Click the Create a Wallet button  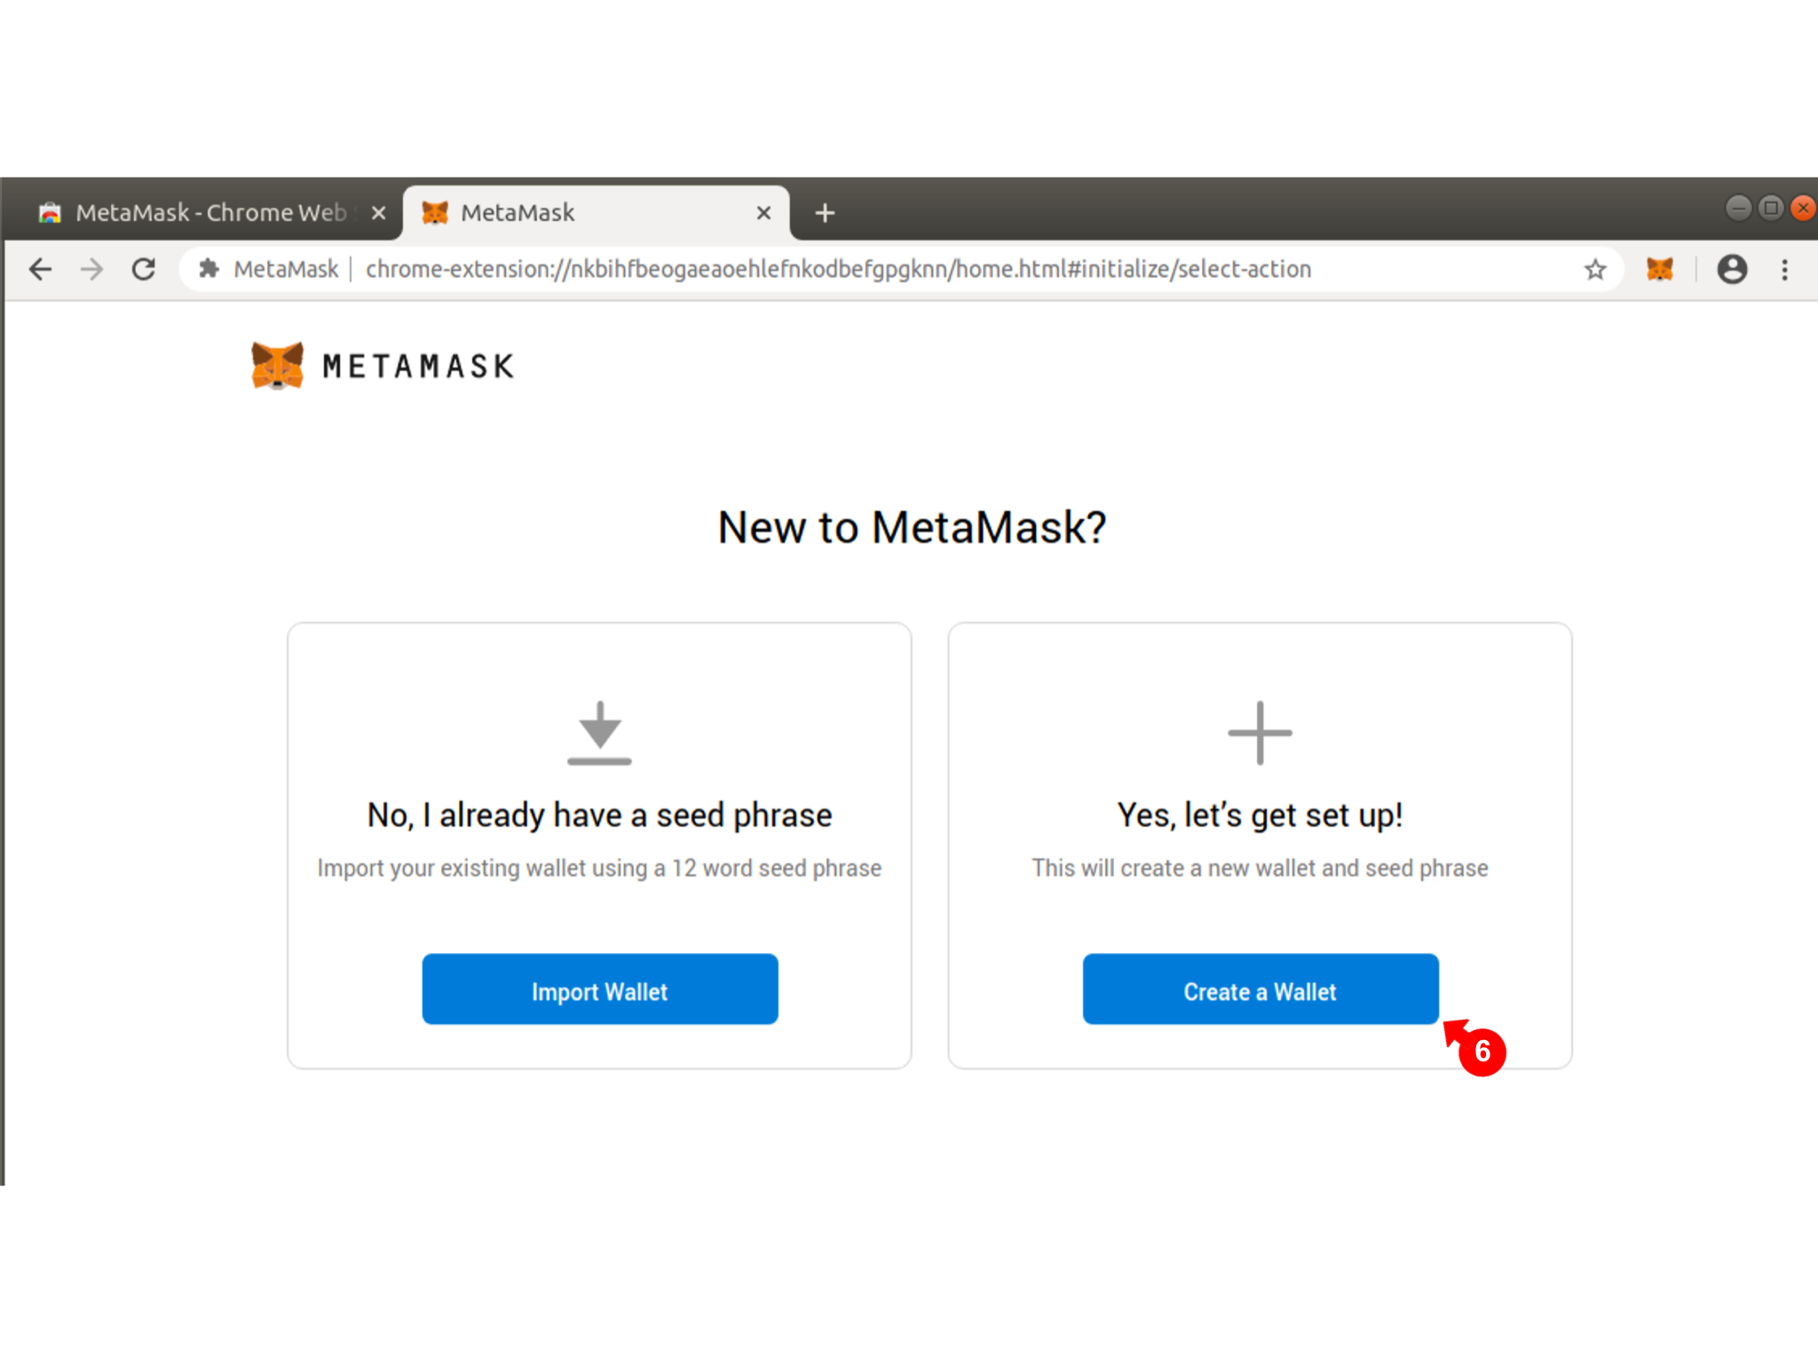coord(1260,989)
